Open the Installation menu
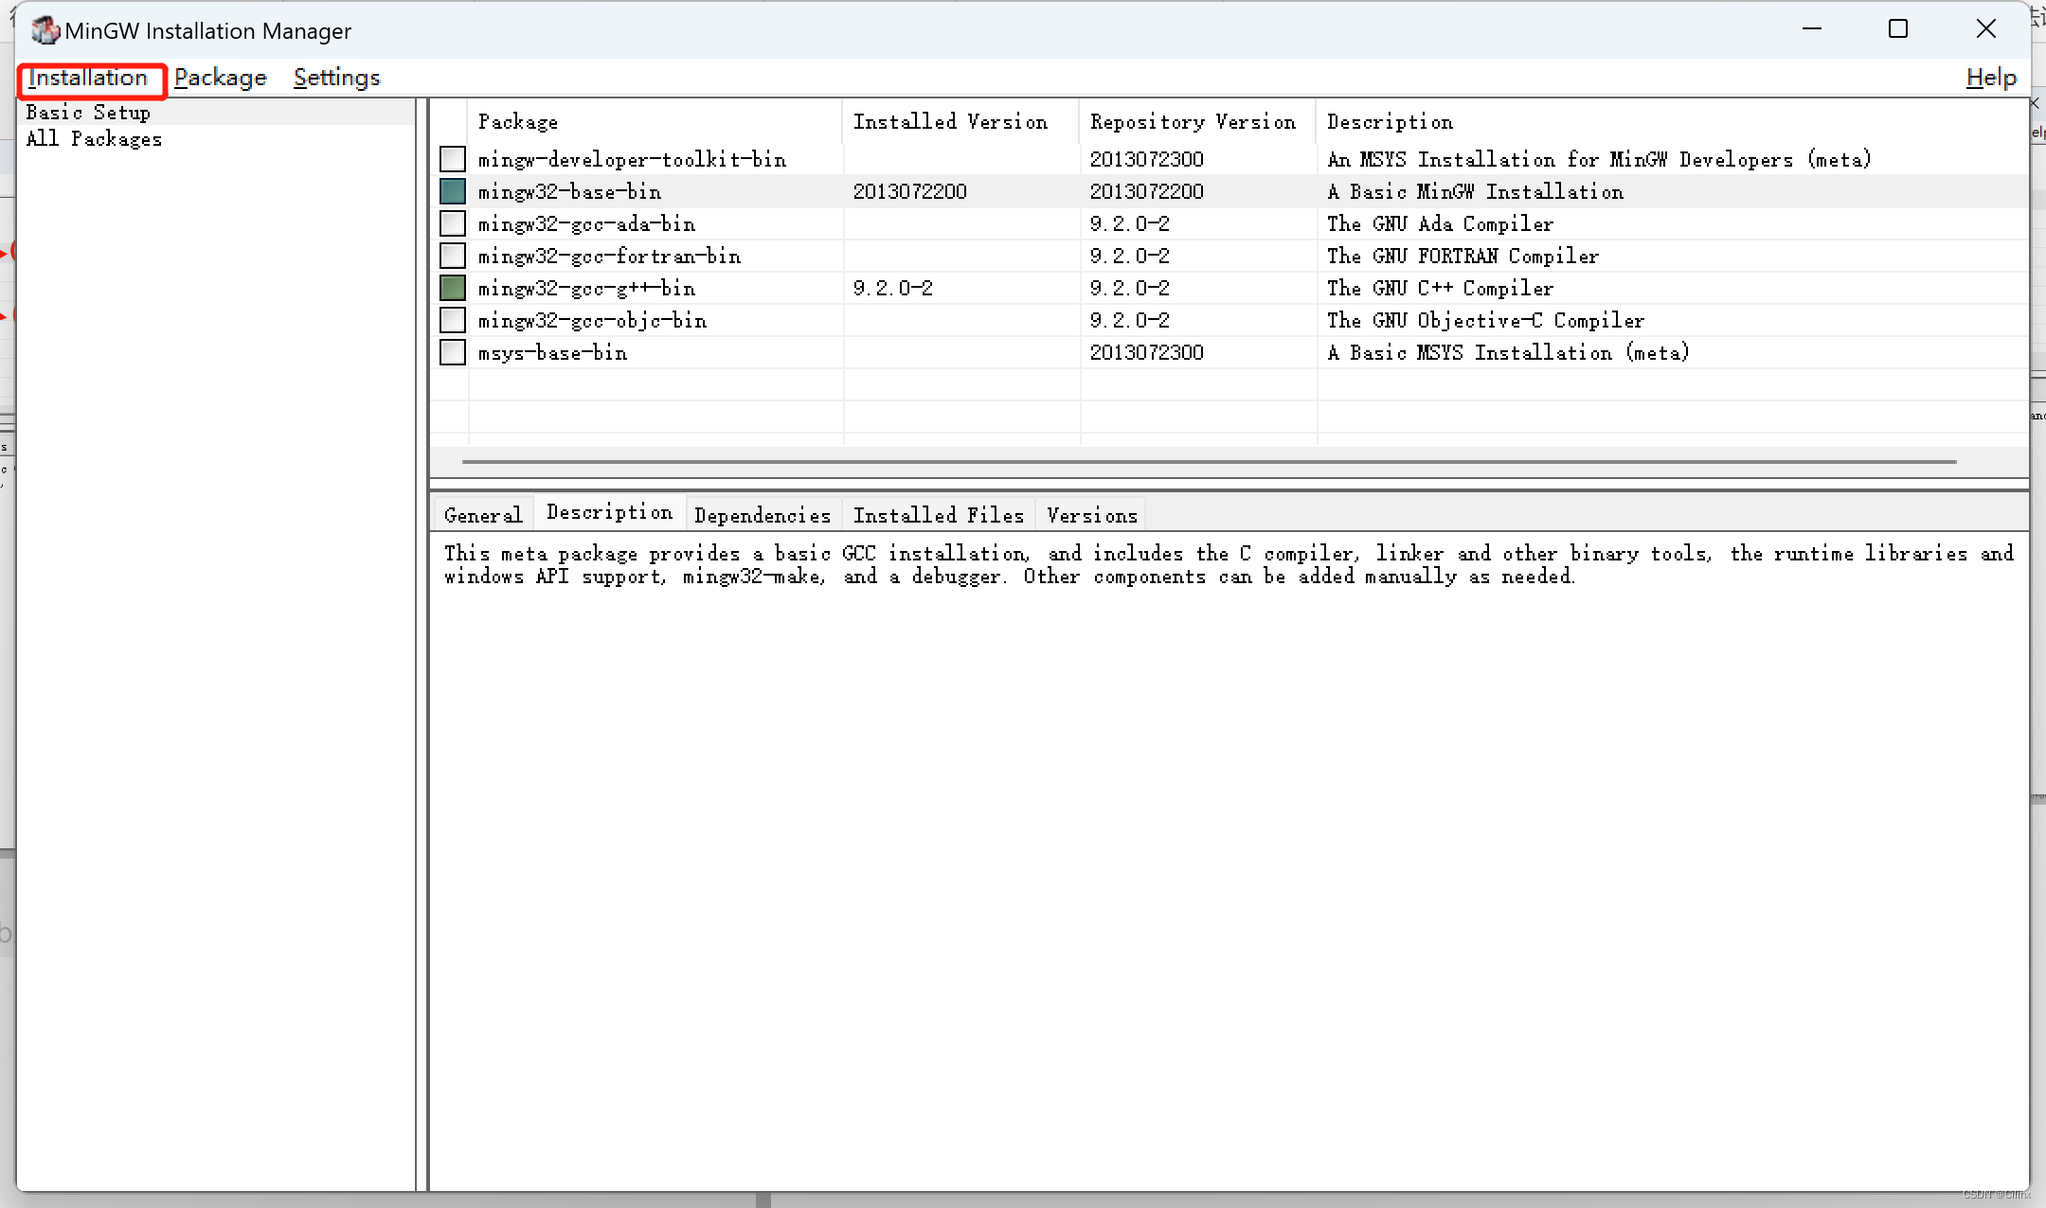Image resolution: width=2046 pixels, height=1208 pixels. click(88, 78)
